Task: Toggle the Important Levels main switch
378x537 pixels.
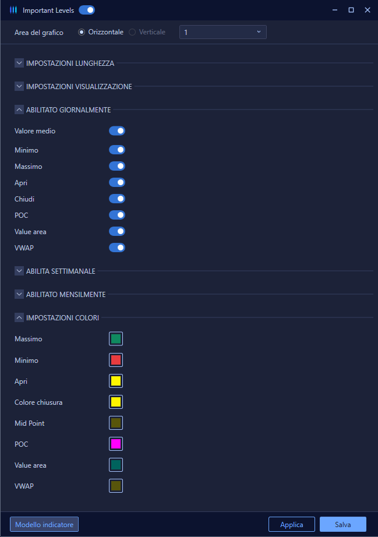Action: tap(87, 10)
